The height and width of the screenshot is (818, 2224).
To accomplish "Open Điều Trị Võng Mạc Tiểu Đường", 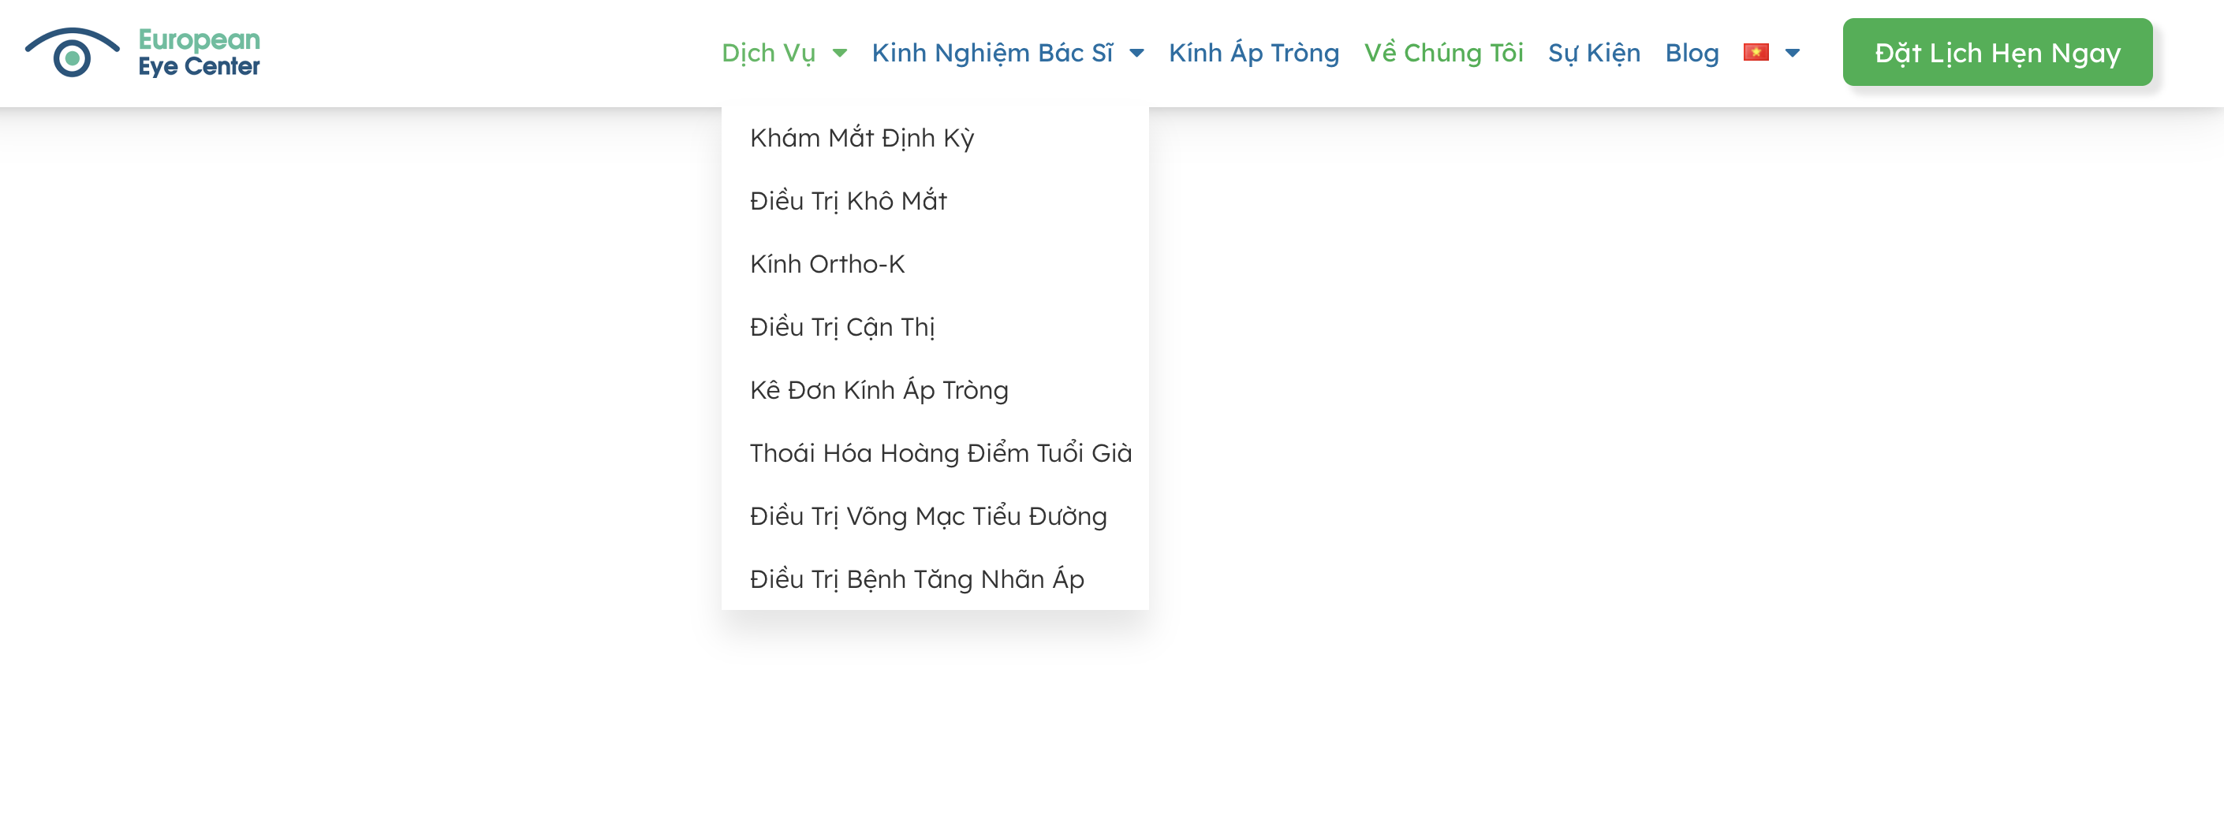I will pos(928,516).
